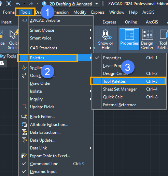The image size is (168, 176).
Task: Open the 2D Drafting & Annotation workspace dropdown
Action: tap(97, 4)
